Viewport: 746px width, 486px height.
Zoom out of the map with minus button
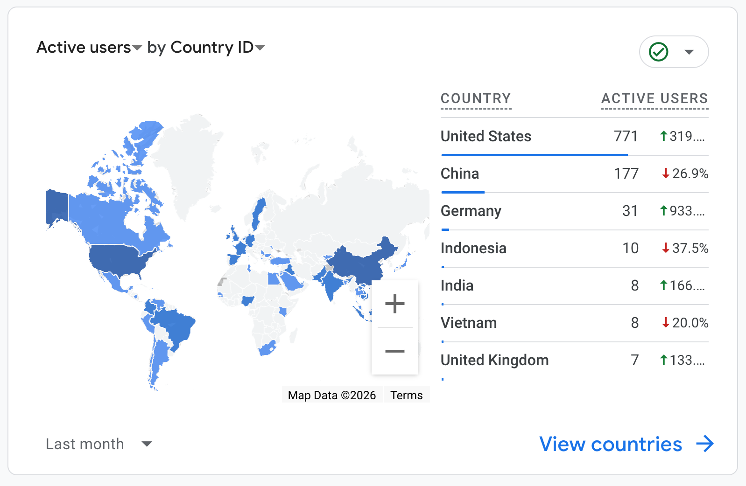click(x=394, y=351)
